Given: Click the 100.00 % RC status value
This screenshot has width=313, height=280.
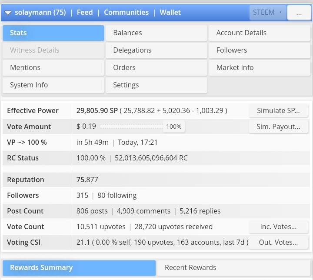Looking at the screenshot, I should coord(91,158).
